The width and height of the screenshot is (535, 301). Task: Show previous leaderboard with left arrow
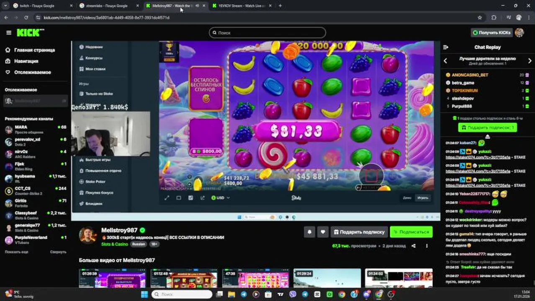pos(445,61)
